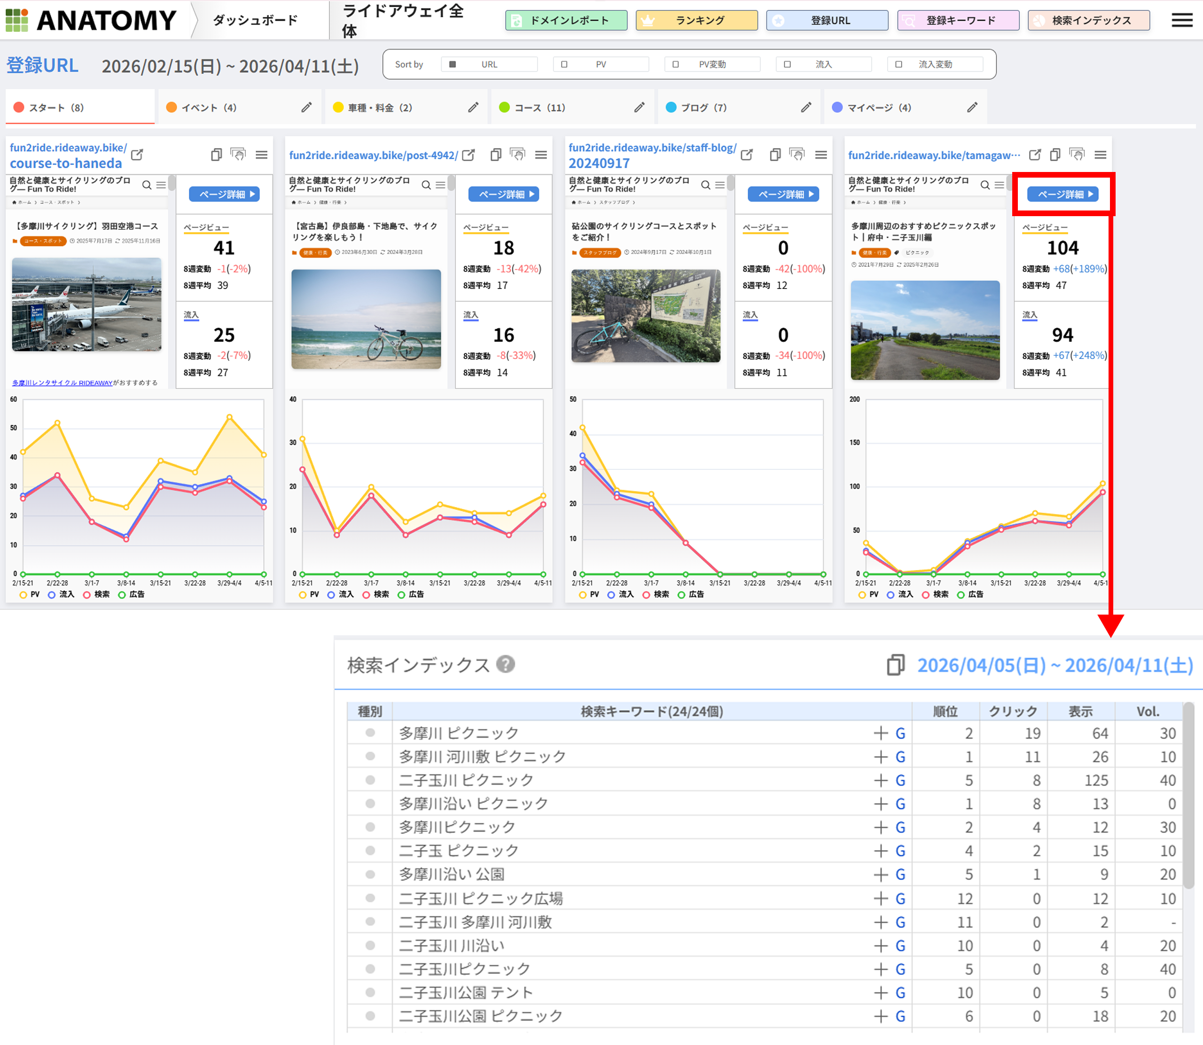The height and width of the screenshot is (1045, 1203).
Task: Change the 2026/04/05 ~ 2026/04/11 date range
Action: (x=1055, y=665)
